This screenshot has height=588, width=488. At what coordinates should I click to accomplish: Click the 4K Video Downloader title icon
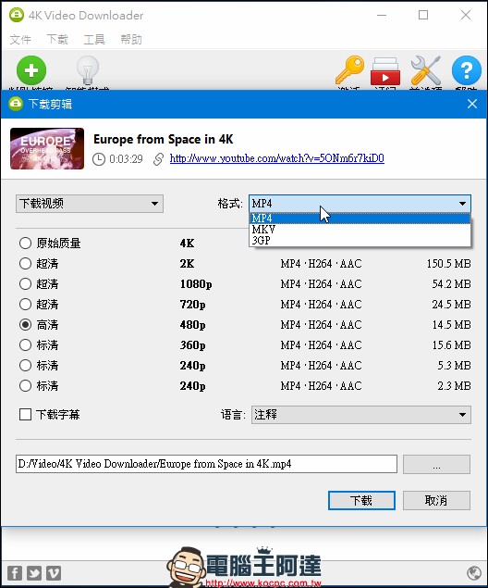coord(17,15)
